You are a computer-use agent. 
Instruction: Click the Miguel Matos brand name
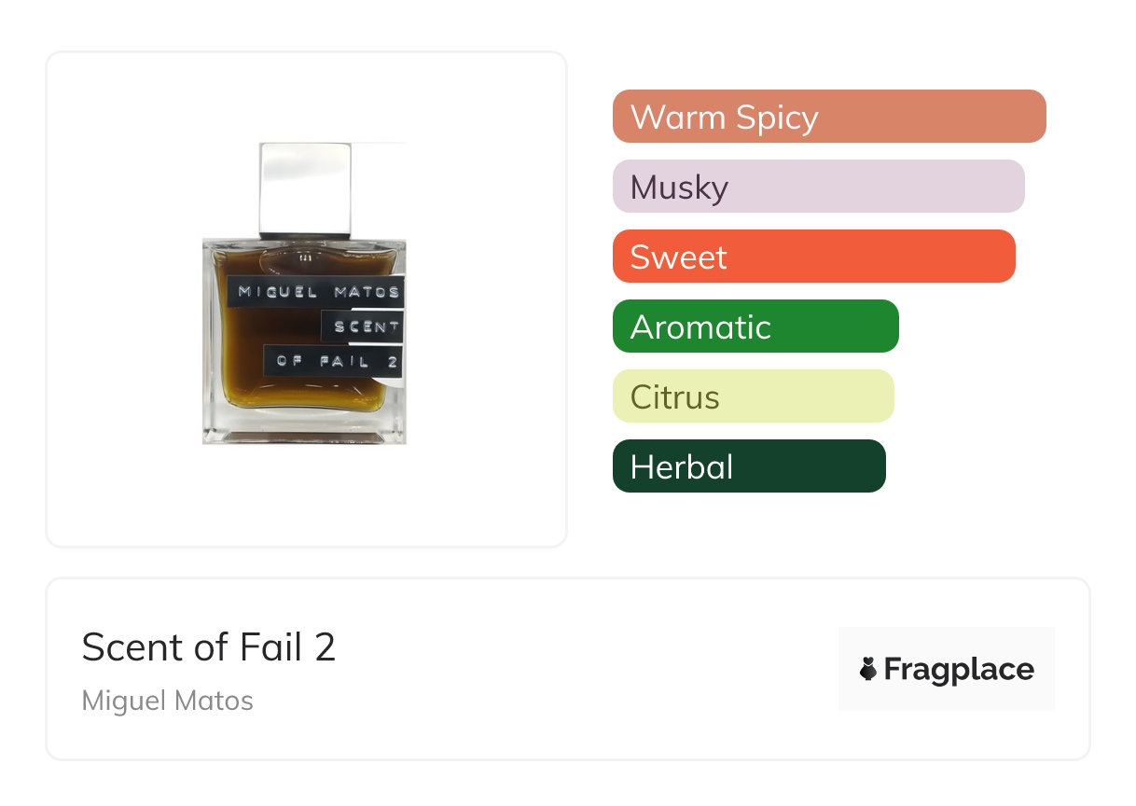(x=168, y=701)
